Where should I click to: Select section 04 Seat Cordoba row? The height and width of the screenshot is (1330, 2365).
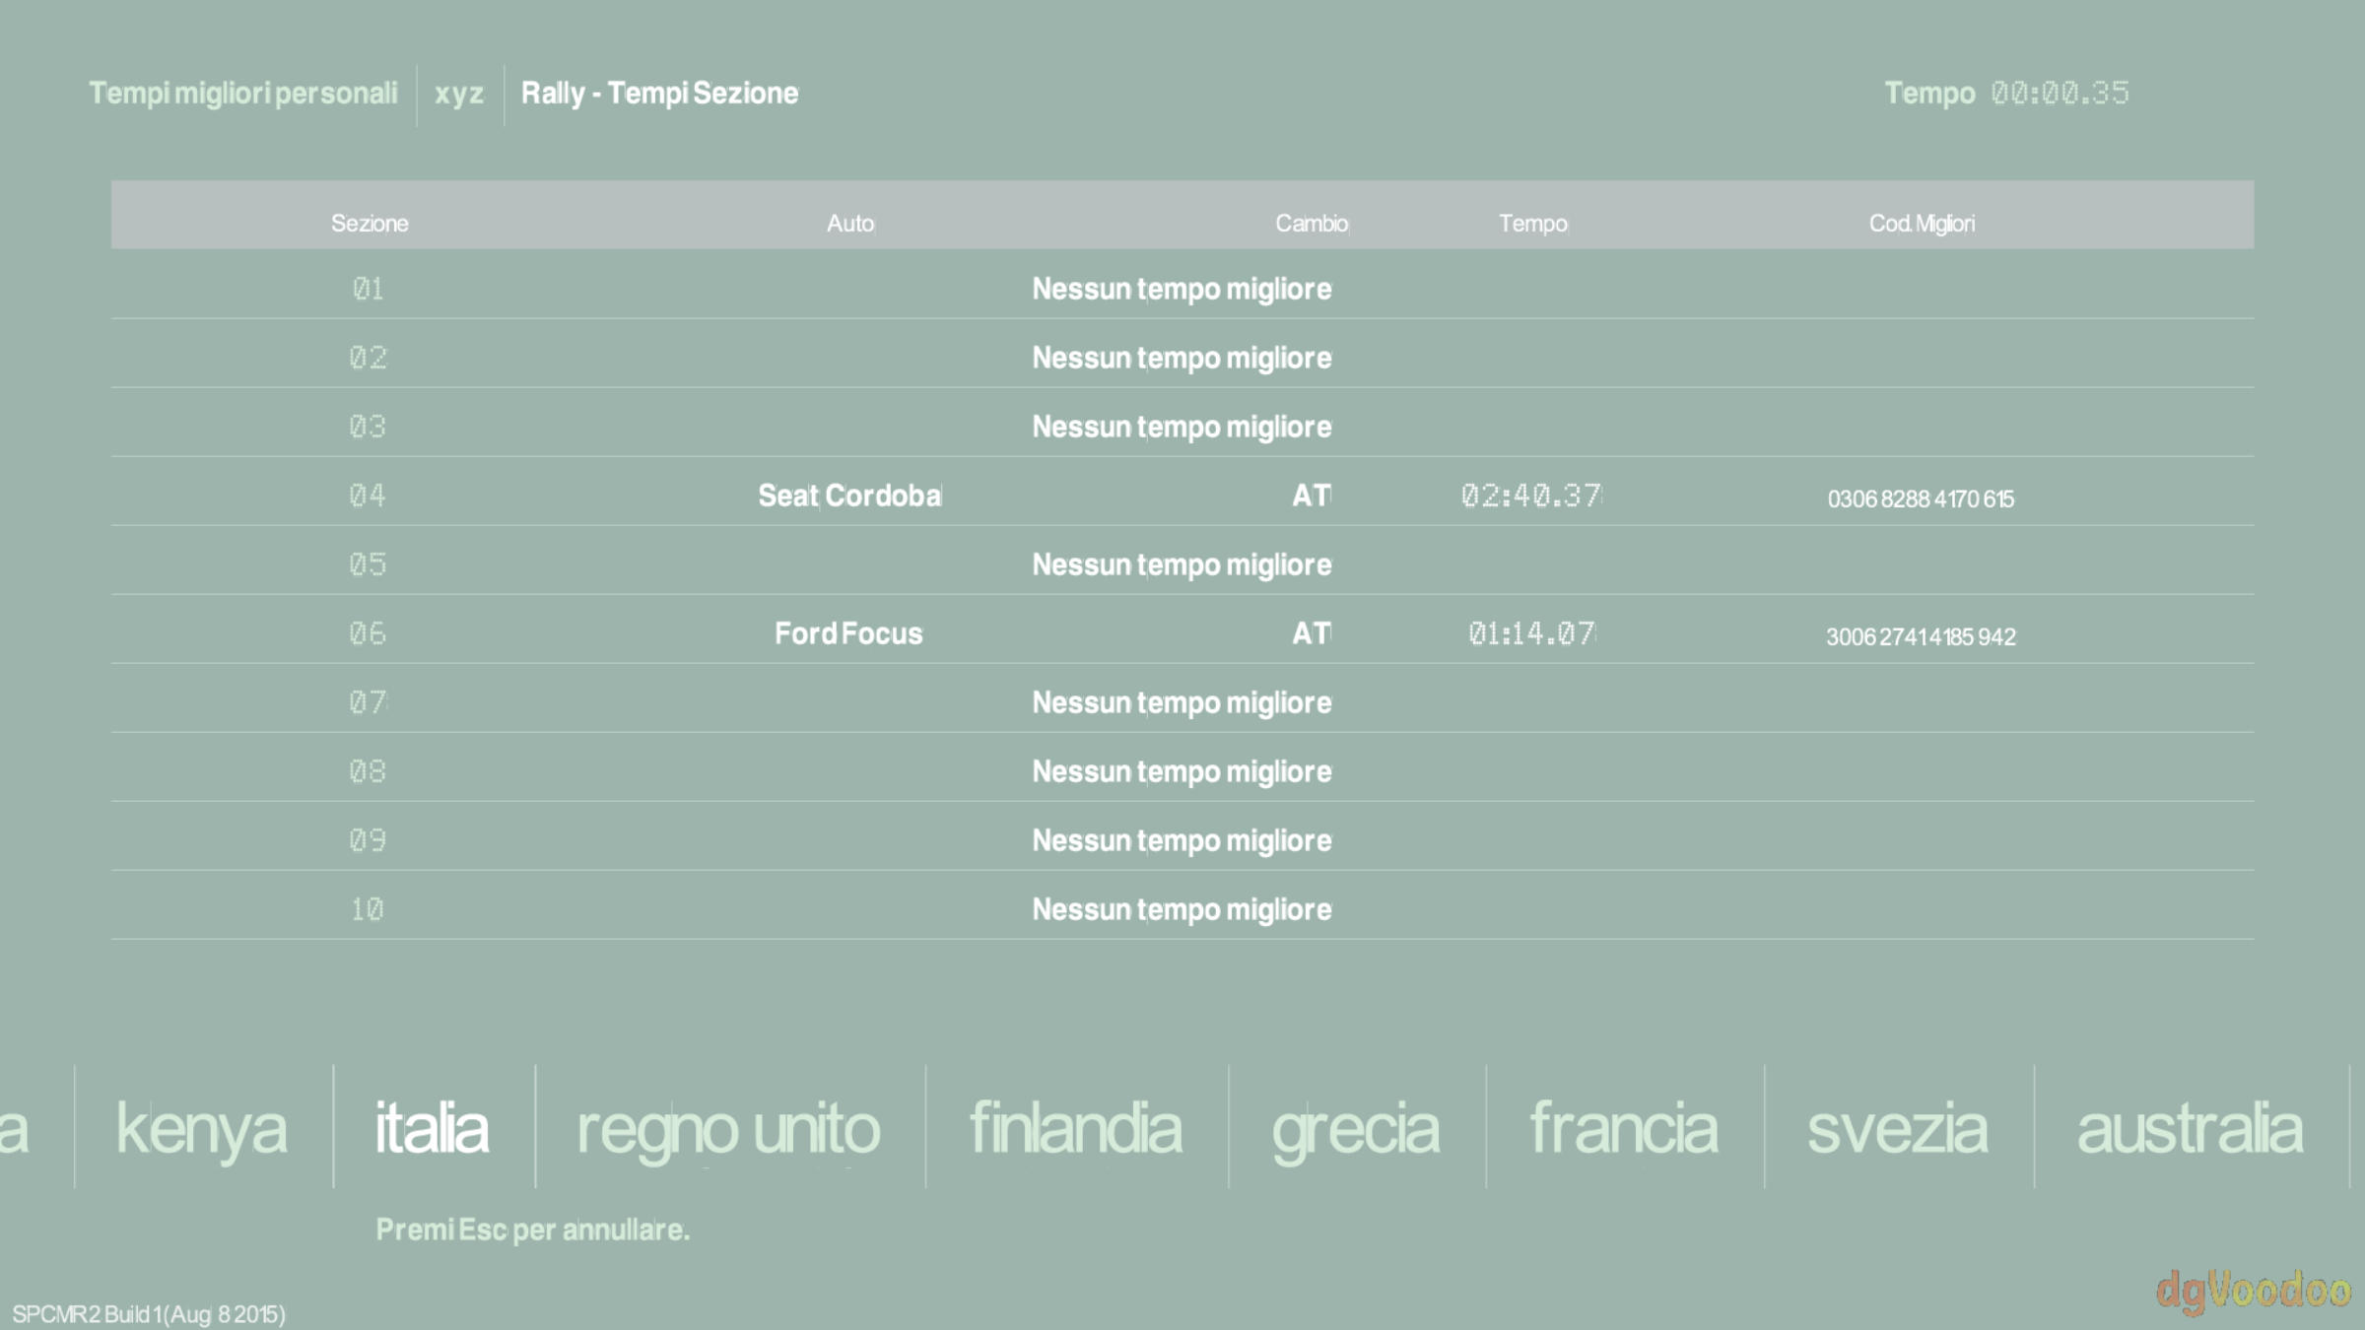(x=849, y=495)
